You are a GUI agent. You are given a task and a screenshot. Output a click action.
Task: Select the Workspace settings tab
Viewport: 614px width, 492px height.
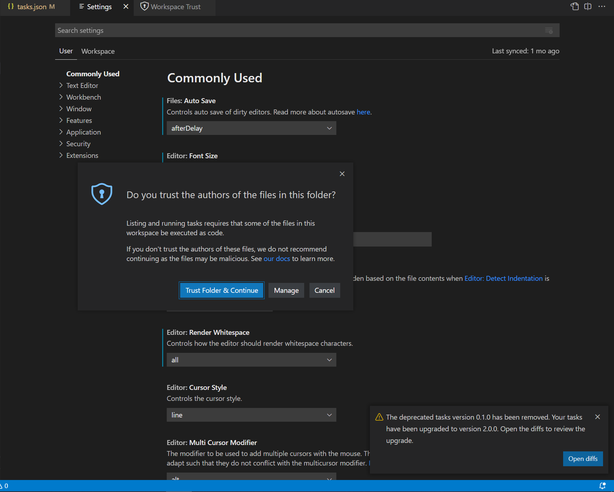pyautogui.click(x=98, y=51)
